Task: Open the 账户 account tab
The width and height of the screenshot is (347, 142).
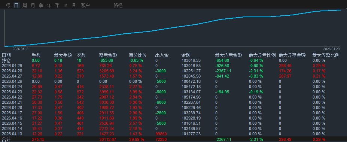Action: pos(85,6)
